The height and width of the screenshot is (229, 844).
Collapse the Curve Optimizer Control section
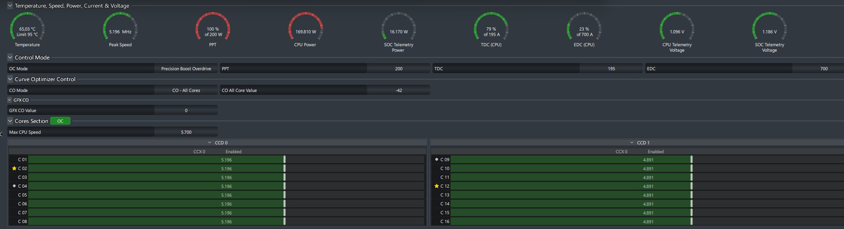10,79
